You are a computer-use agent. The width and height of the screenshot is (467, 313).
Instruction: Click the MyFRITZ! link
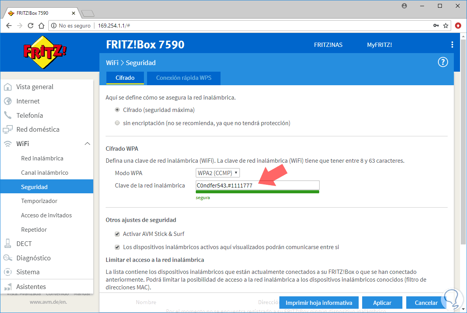[x=380, y=45]
